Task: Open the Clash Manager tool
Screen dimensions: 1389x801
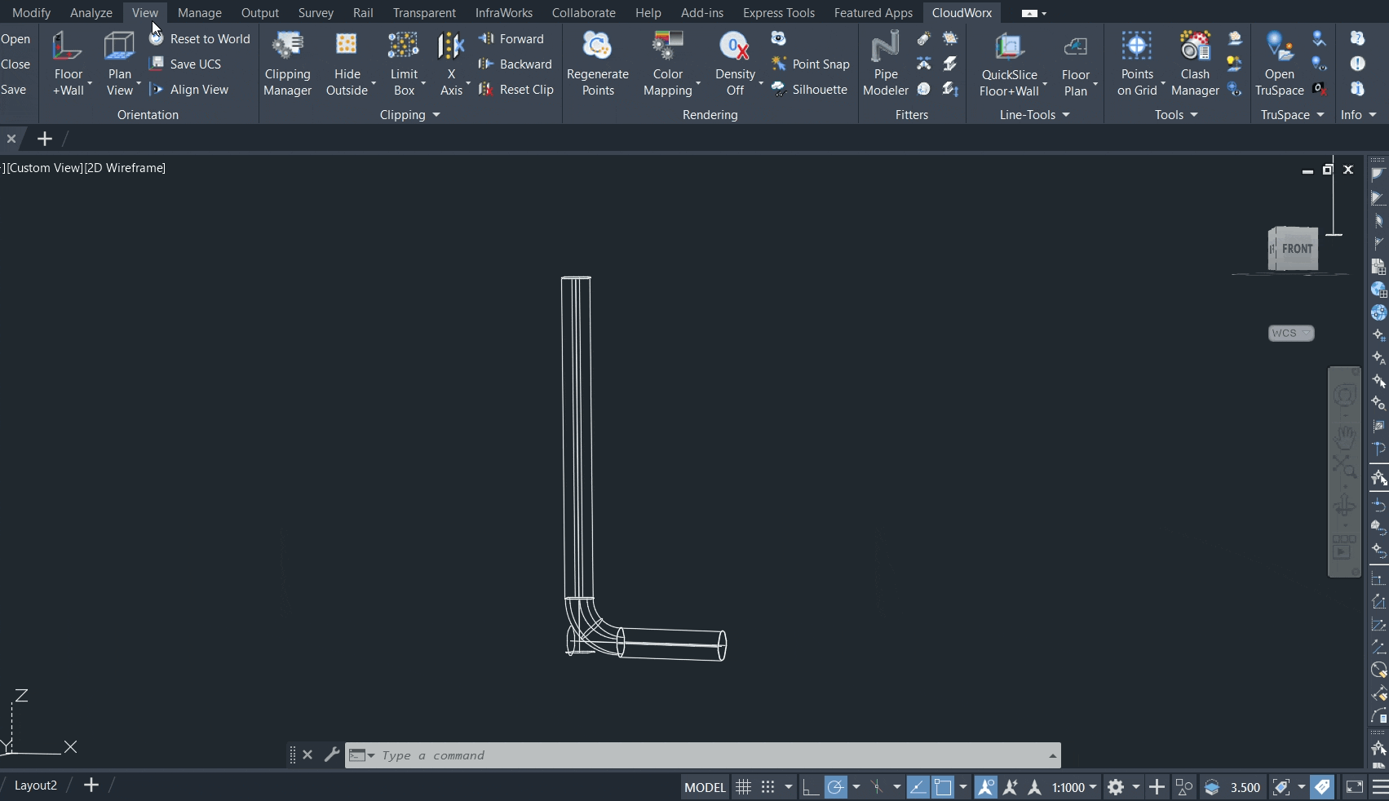Action: 1194,64
